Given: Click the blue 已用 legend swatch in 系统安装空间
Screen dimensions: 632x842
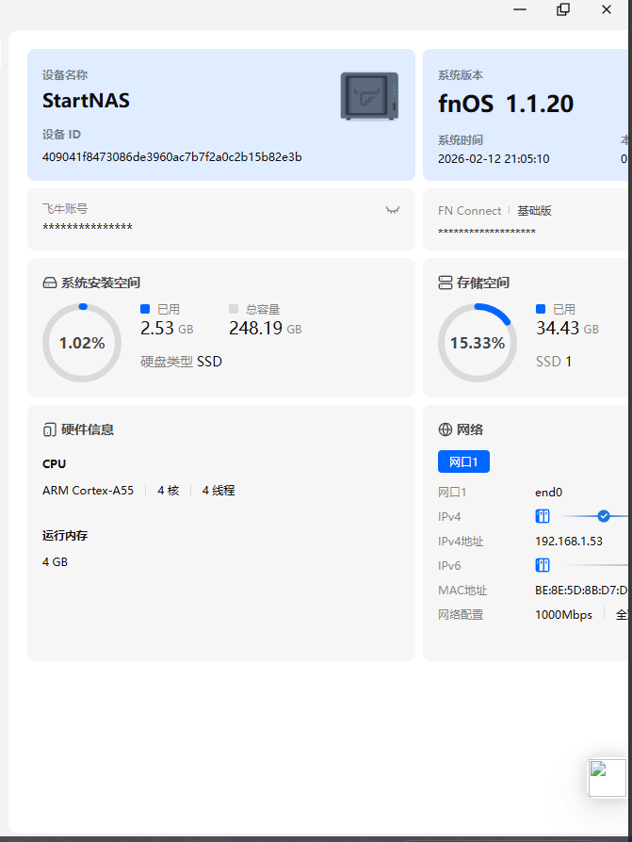Looking at the screenshot, I should point(145,309).
